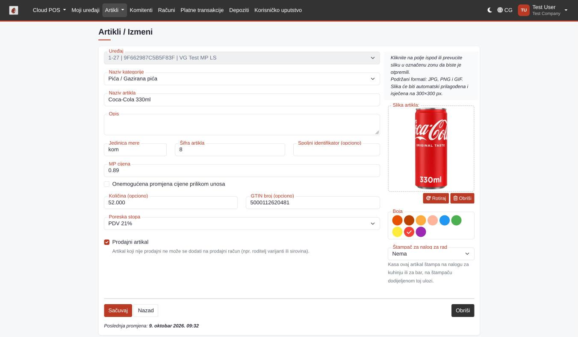Expand the Poreska stopa dropdown
The image size is (578, 337).
[242, 224]
